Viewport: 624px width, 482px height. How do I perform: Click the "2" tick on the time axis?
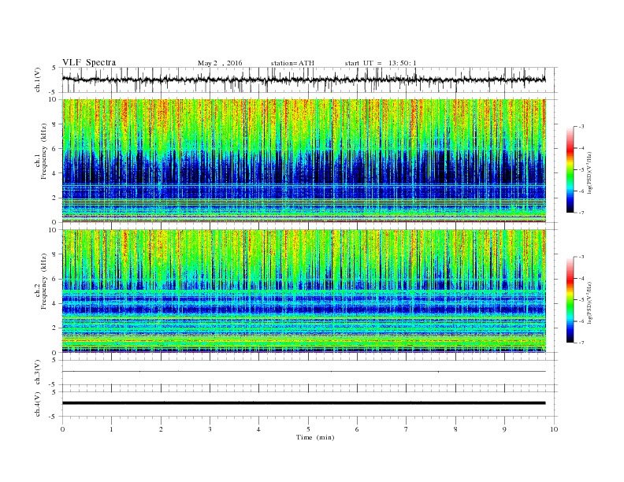(x=161, y=429)
